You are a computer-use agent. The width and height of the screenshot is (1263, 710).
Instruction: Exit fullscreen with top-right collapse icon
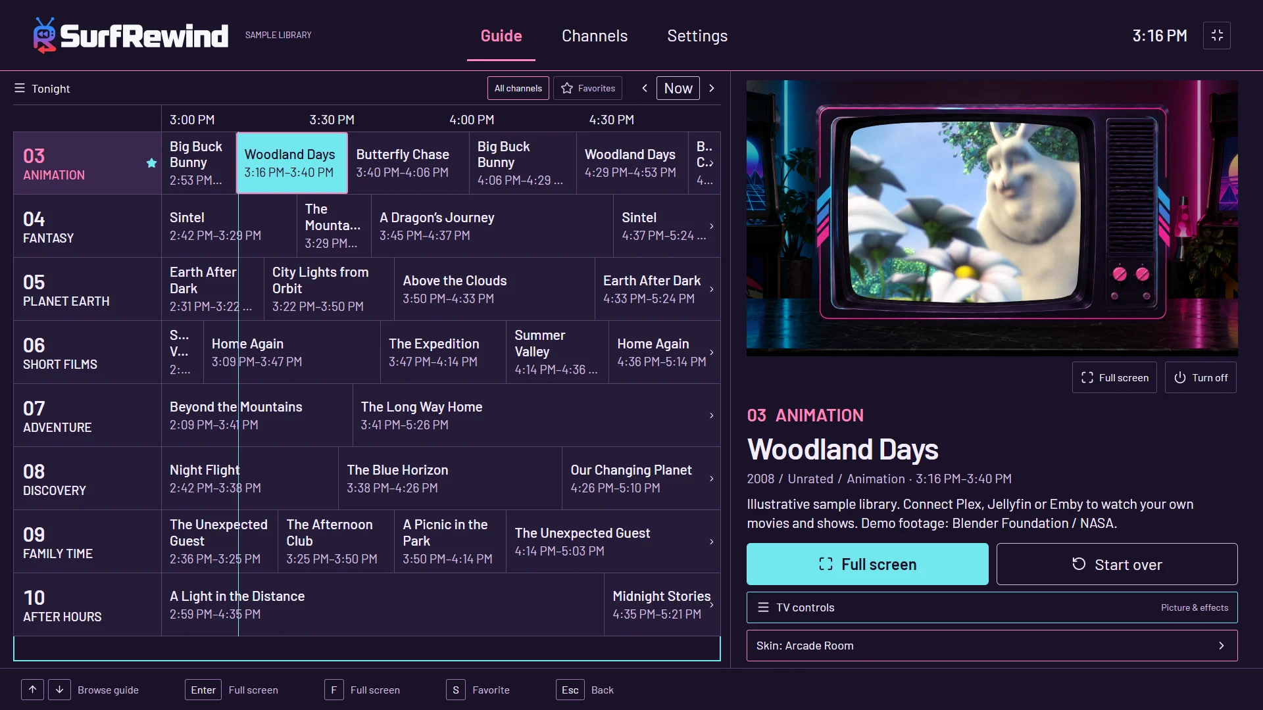click(x=1217, y=35)
